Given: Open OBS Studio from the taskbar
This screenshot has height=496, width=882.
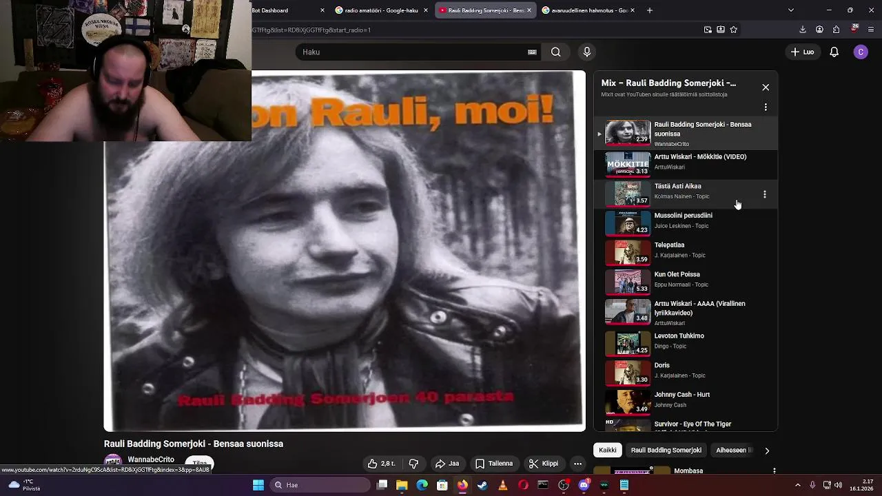Looking at the screenshot, I should point(564,485).
